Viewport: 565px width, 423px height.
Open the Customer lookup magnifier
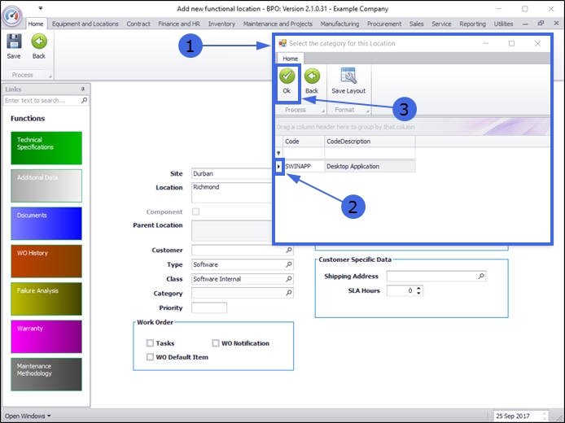[289, 250]
